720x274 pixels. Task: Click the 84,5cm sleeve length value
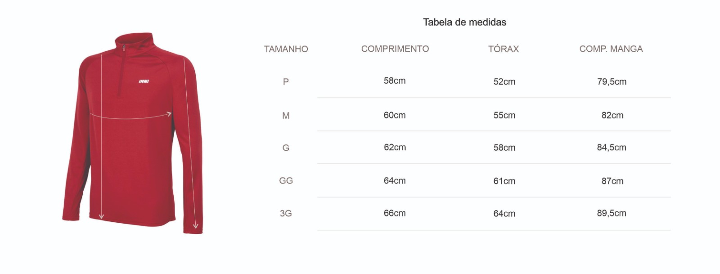click(611, 147)
